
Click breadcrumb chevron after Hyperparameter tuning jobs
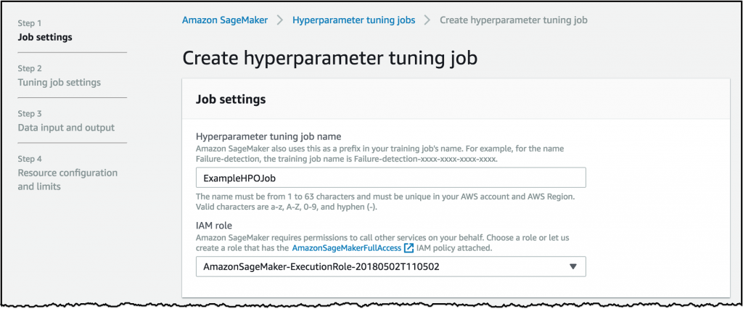pos(428,20)
